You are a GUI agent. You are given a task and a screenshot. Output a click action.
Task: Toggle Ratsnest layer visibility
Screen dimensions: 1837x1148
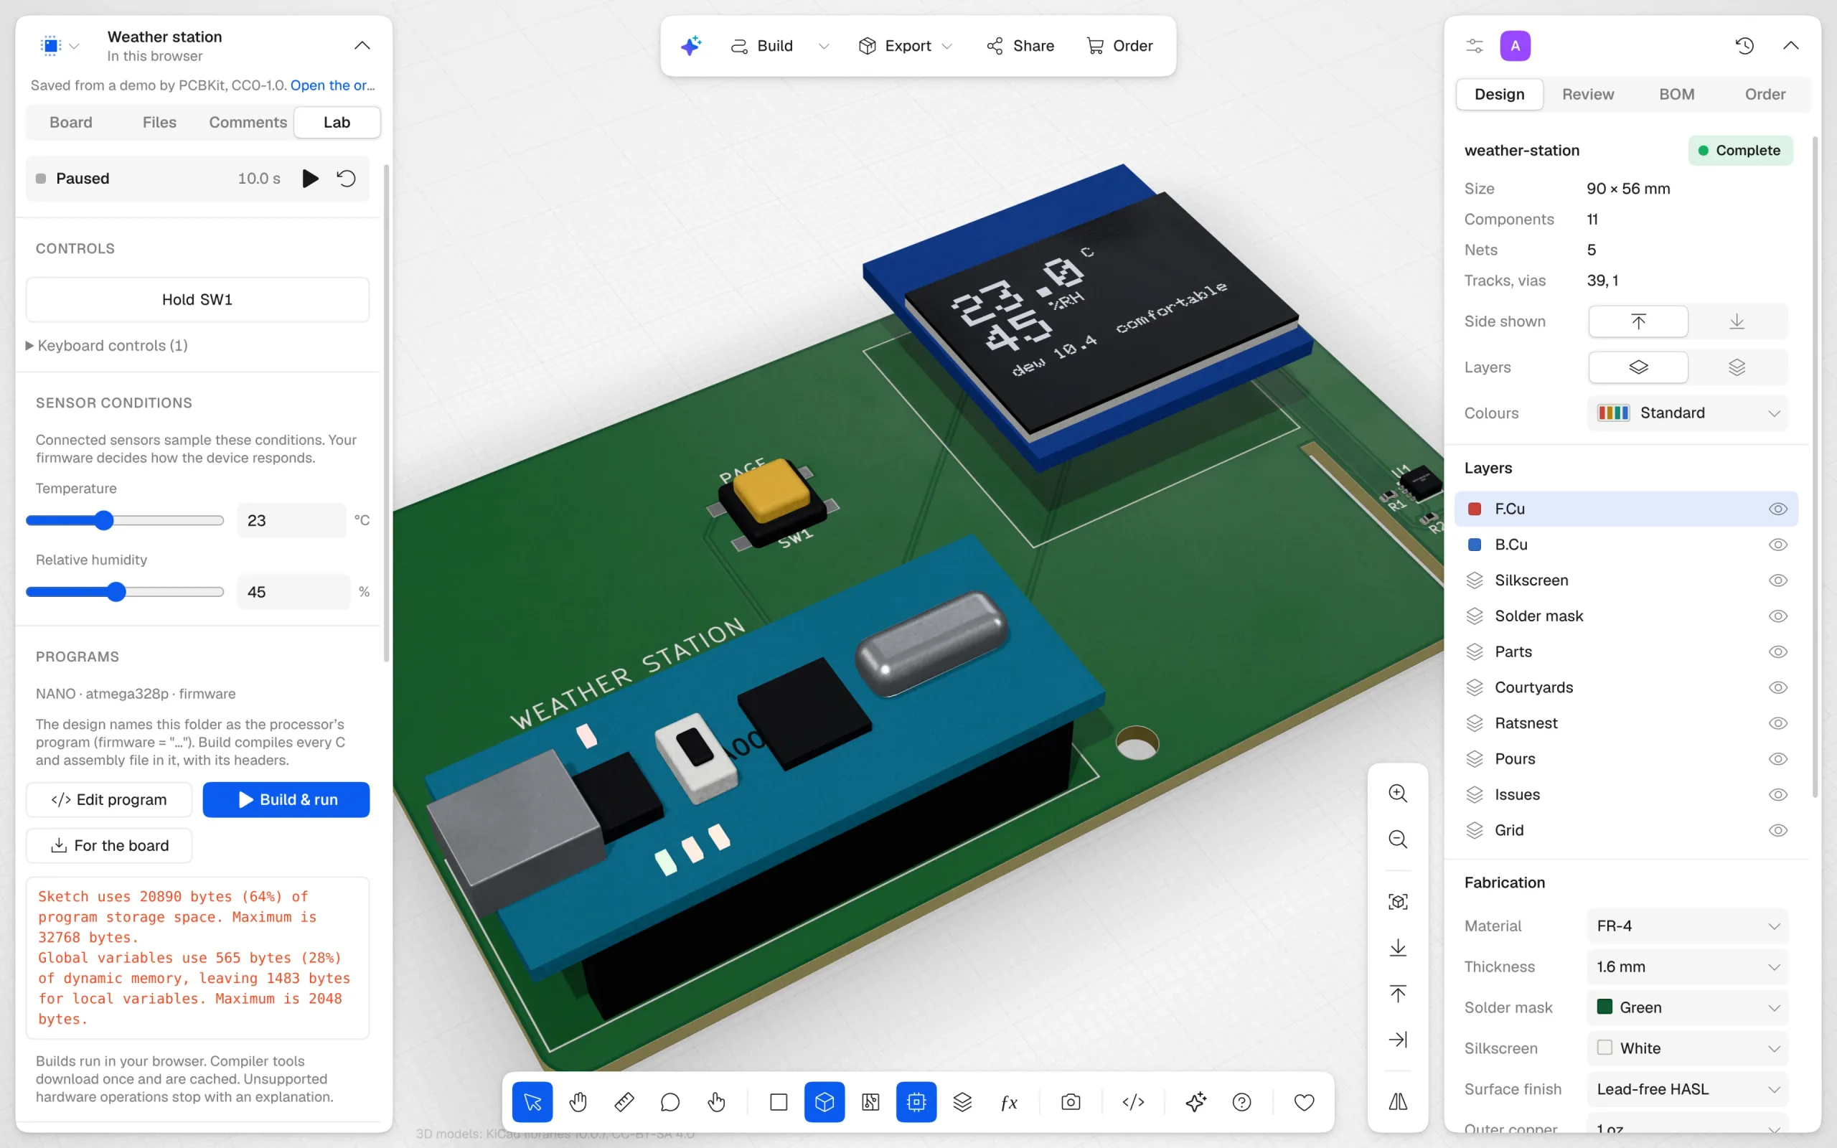tap(1777, 723)
